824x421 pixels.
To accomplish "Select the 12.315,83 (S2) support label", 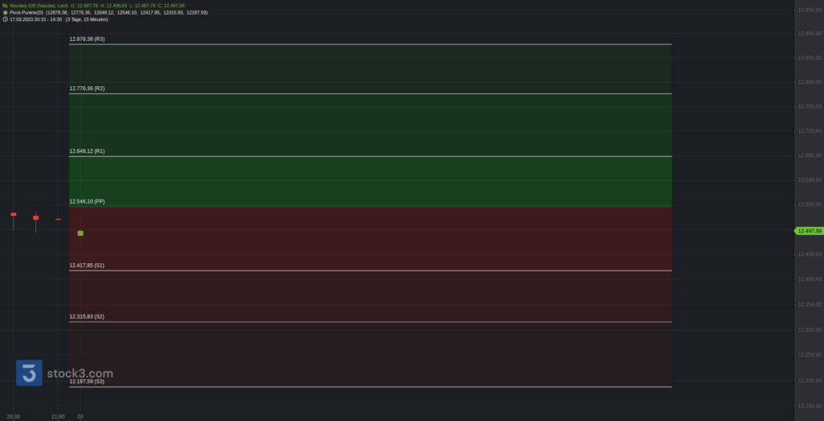I will click(87, 316).
